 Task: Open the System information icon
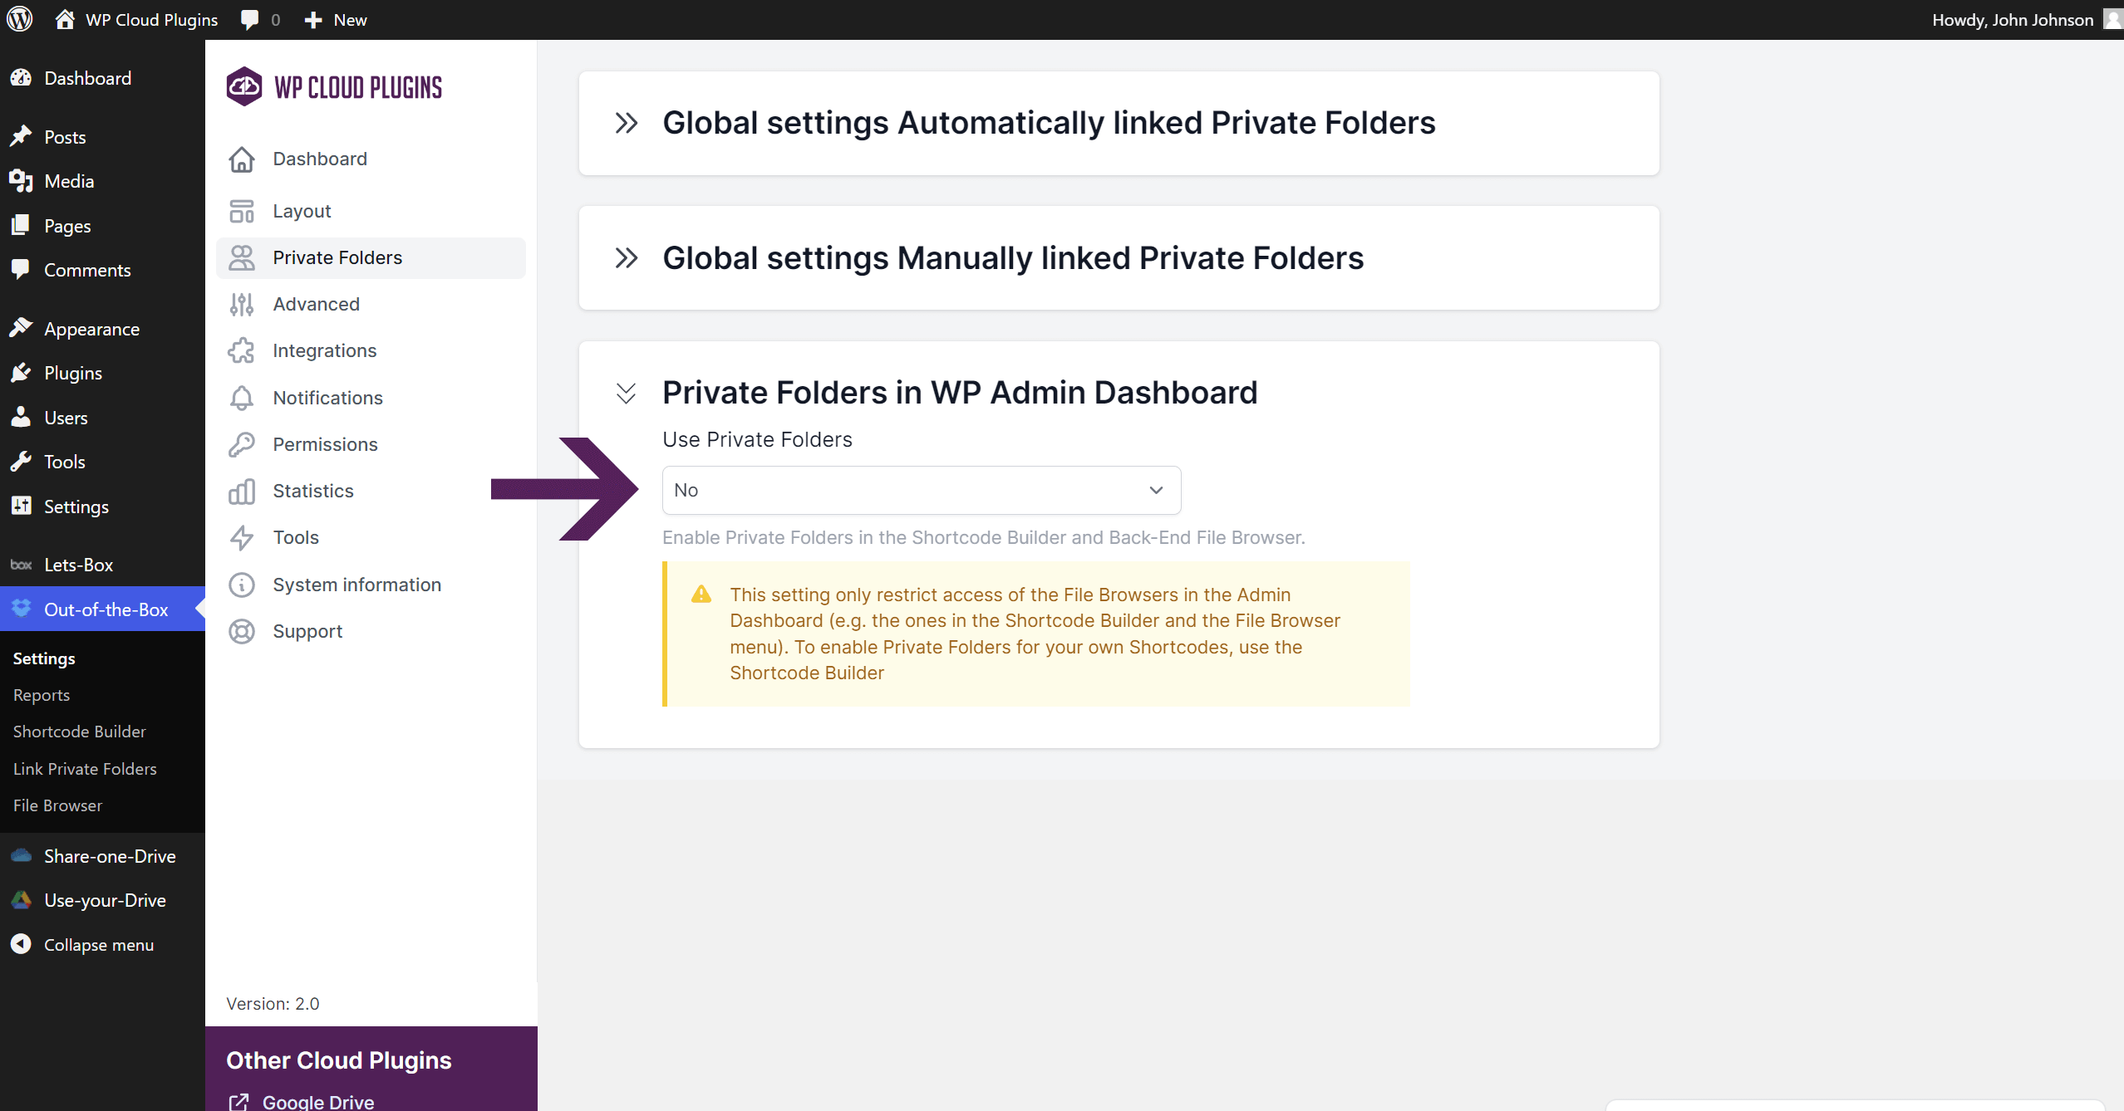pos(242,585)
